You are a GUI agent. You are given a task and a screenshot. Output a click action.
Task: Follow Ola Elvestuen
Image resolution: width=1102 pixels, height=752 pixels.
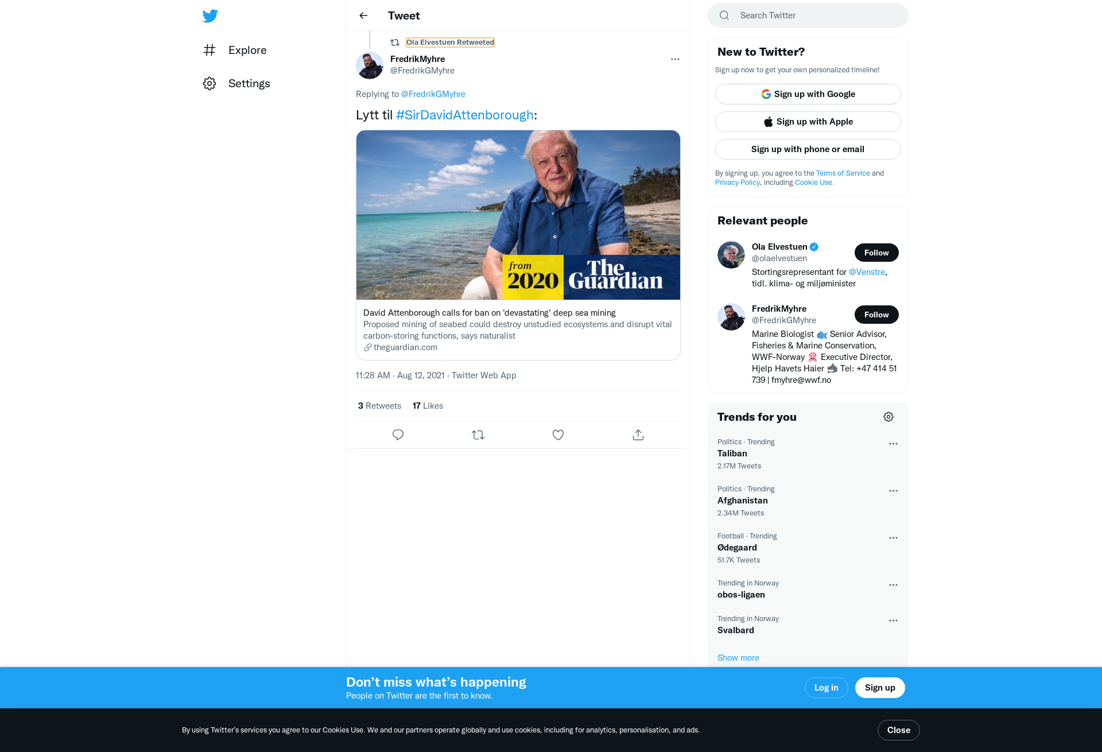pos(876,253)
